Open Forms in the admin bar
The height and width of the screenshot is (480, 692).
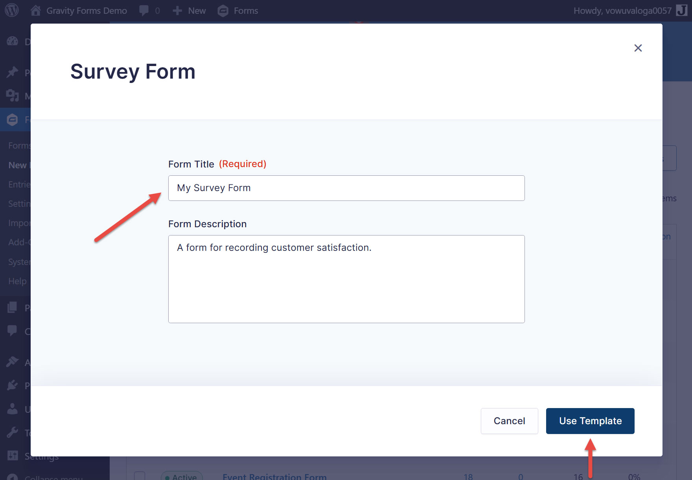pyautogui.click(x=246, y=11)
